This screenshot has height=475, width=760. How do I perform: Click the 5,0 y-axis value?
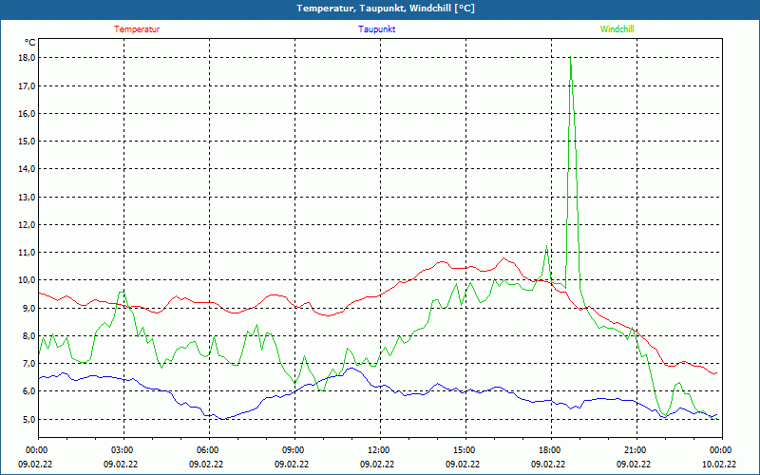pyautogui.click(x=28, y=419)
